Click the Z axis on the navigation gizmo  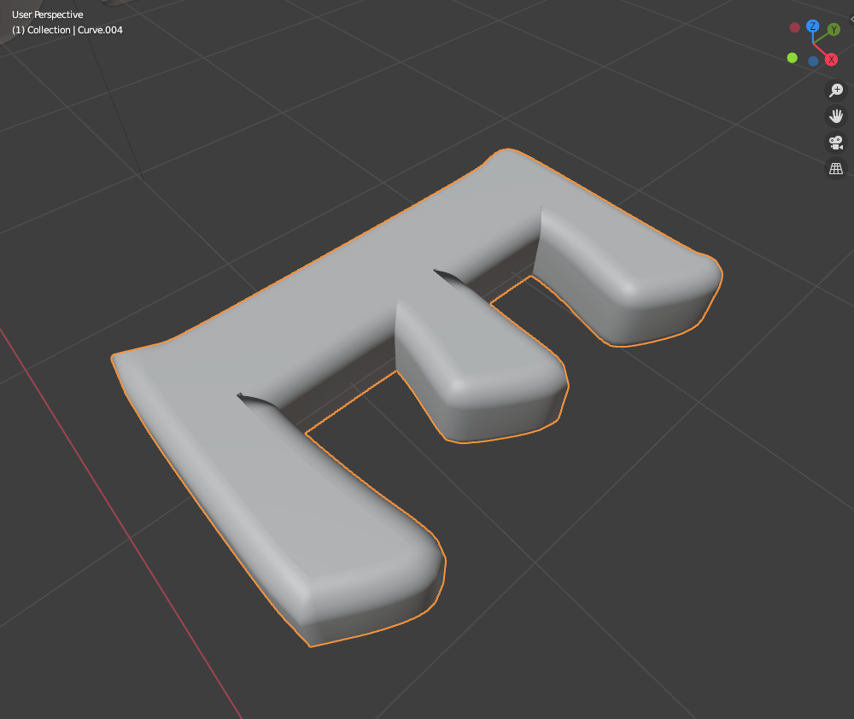click(x=812, y=26)
